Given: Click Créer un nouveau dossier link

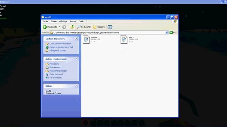Looking at the screenshot, I should 60,44.
